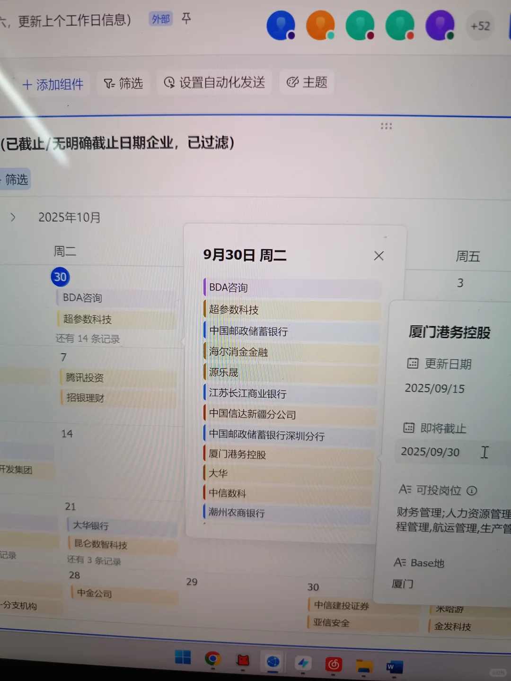The image size is (511, 681).
Task: Open 亚信安全 calendar entry
Action: (x=363, y=623)
